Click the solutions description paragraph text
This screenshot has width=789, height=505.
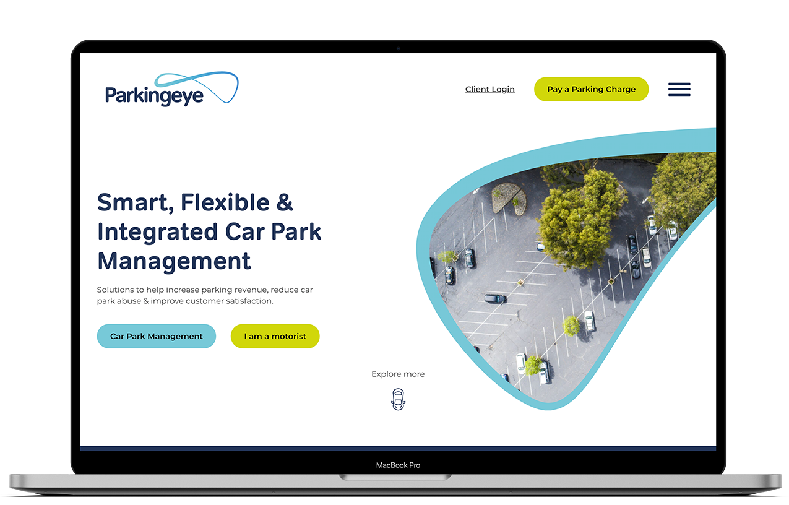[x=204, y=295]
